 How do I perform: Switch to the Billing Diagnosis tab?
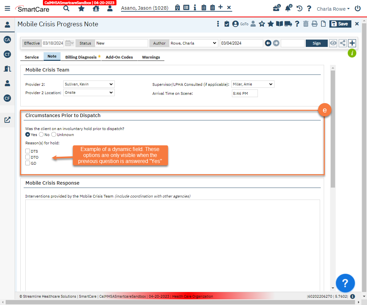coord(81,57)
